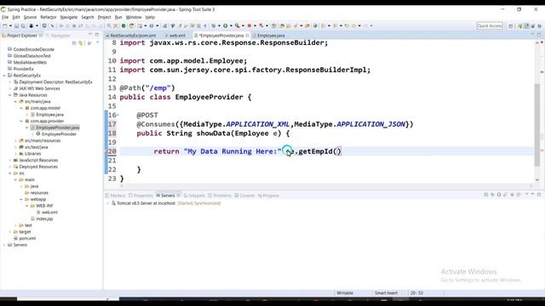Open the Console tab
This screenshot has height=306, width=545.
[244, 195]
